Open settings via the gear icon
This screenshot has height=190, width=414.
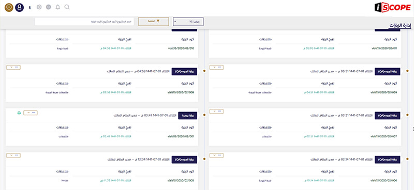point(39,7)
